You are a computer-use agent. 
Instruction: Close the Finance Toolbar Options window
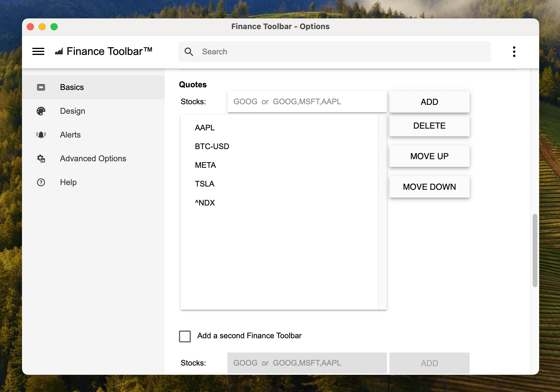point(30,27)
